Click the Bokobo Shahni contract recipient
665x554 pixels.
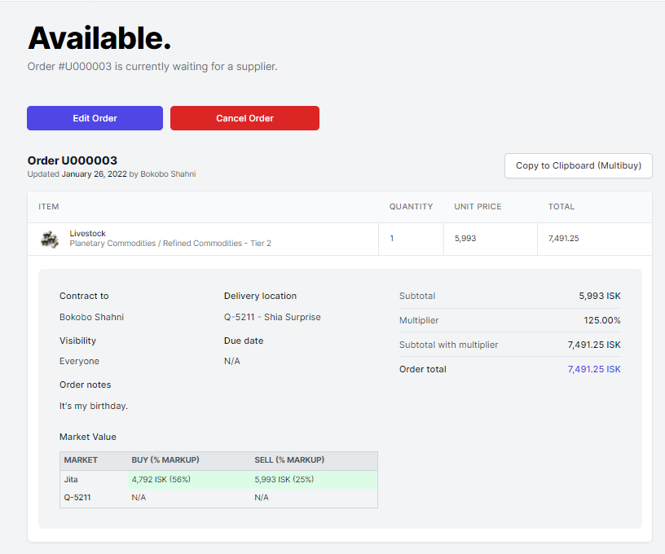pos(91,317)
